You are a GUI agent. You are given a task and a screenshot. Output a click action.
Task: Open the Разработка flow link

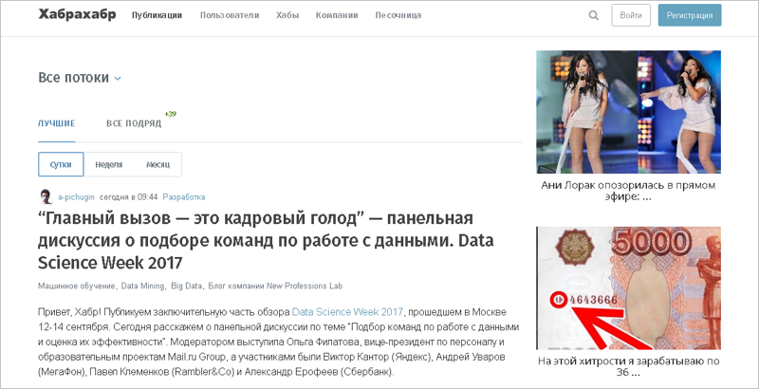pos(184,197)
